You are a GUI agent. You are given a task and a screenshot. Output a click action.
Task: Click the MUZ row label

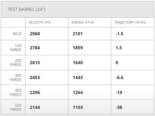point(17,34)
